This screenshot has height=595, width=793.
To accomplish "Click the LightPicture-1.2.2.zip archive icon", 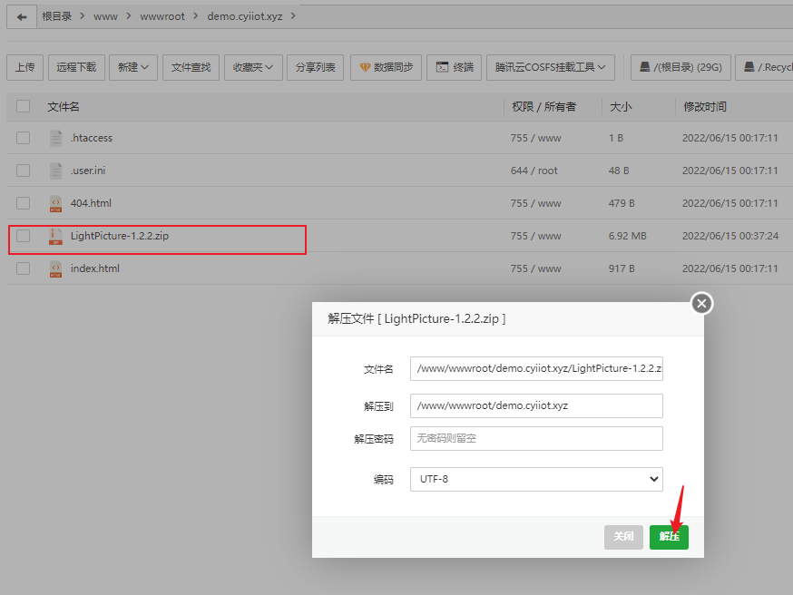I will pos(55,236).
